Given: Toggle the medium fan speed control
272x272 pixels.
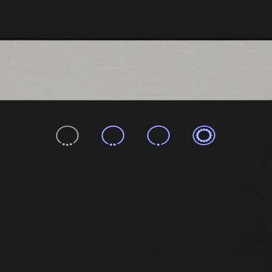Looking at the screenshot, I should click(x=113, y=135).
